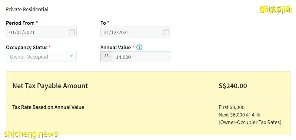This screenshot has width=296, height=140.
Task: Click the Period From field label
Action: click(20, 23)
